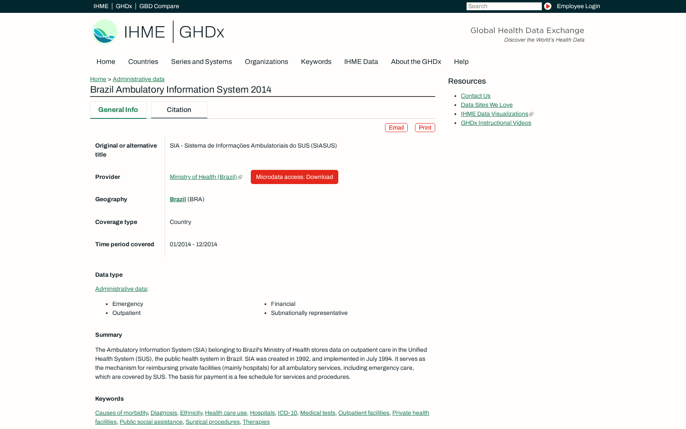Open About the GHDx menu item
Screen dimensions: 686x429
pos(416,61)
